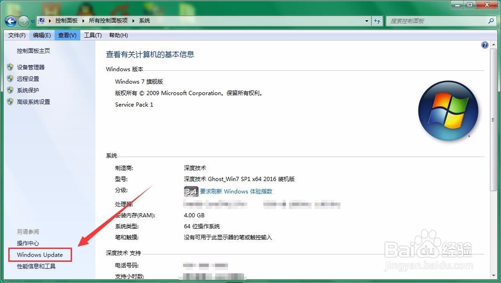Click the 深度技术 manufacturer value
This screenshot has height=283, width=501.
pos(195,168)
